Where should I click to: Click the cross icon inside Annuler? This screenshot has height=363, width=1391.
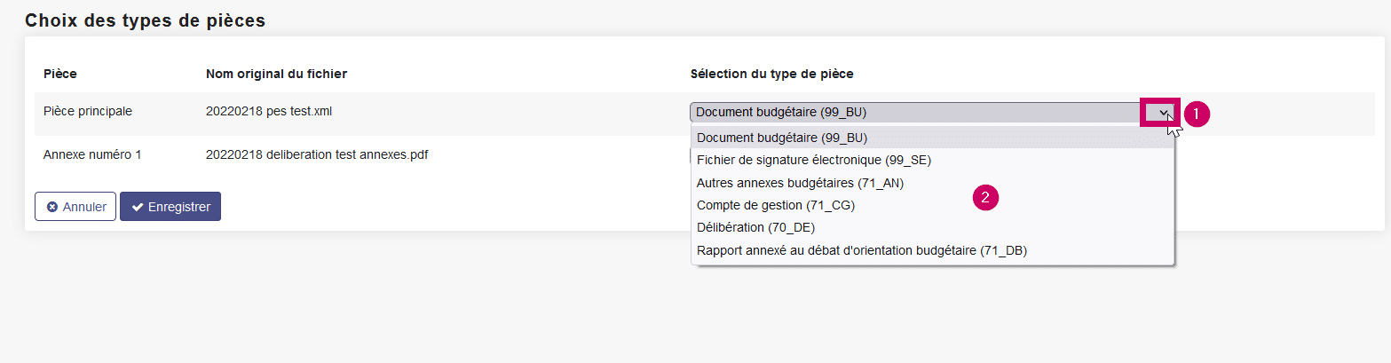tap(52, 207)
